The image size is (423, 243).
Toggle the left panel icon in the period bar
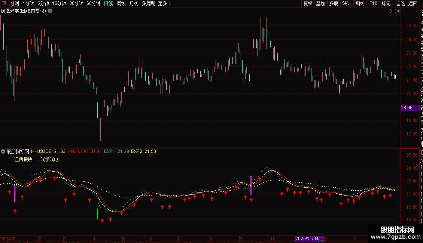pyautogui.click(x=4, y=3)
